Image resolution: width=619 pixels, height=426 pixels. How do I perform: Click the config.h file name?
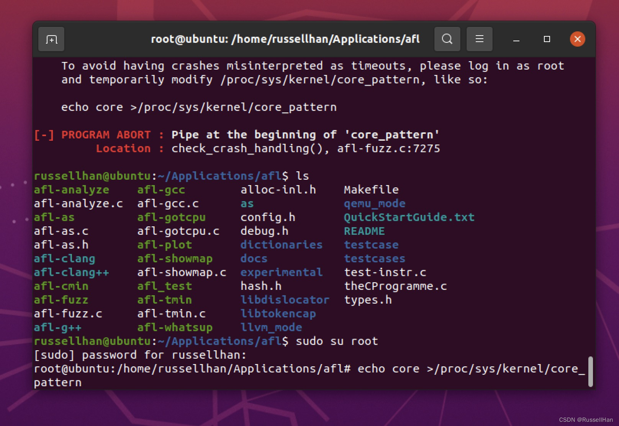click(268, 217)
